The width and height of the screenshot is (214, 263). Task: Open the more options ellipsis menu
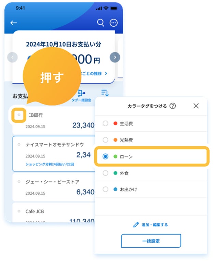coord(113,23)
